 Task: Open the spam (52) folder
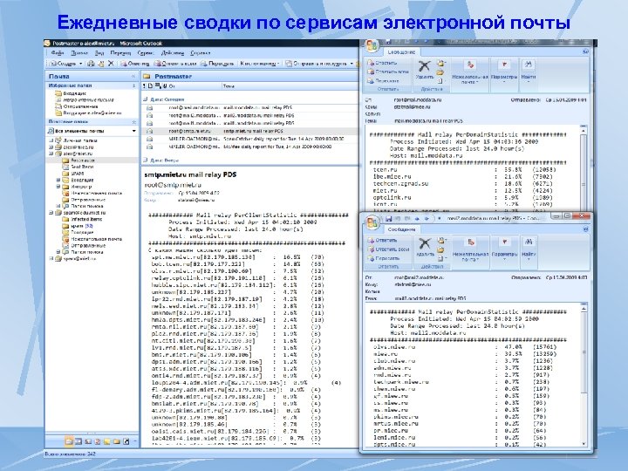pos(78,226)
